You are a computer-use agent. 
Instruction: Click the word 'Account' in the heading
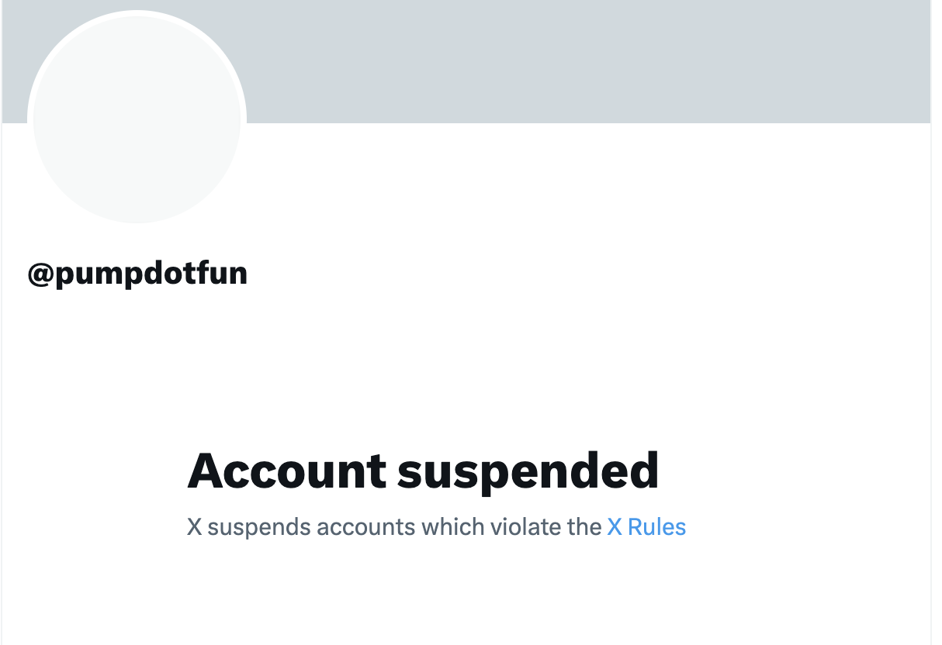tap(286, 471)
